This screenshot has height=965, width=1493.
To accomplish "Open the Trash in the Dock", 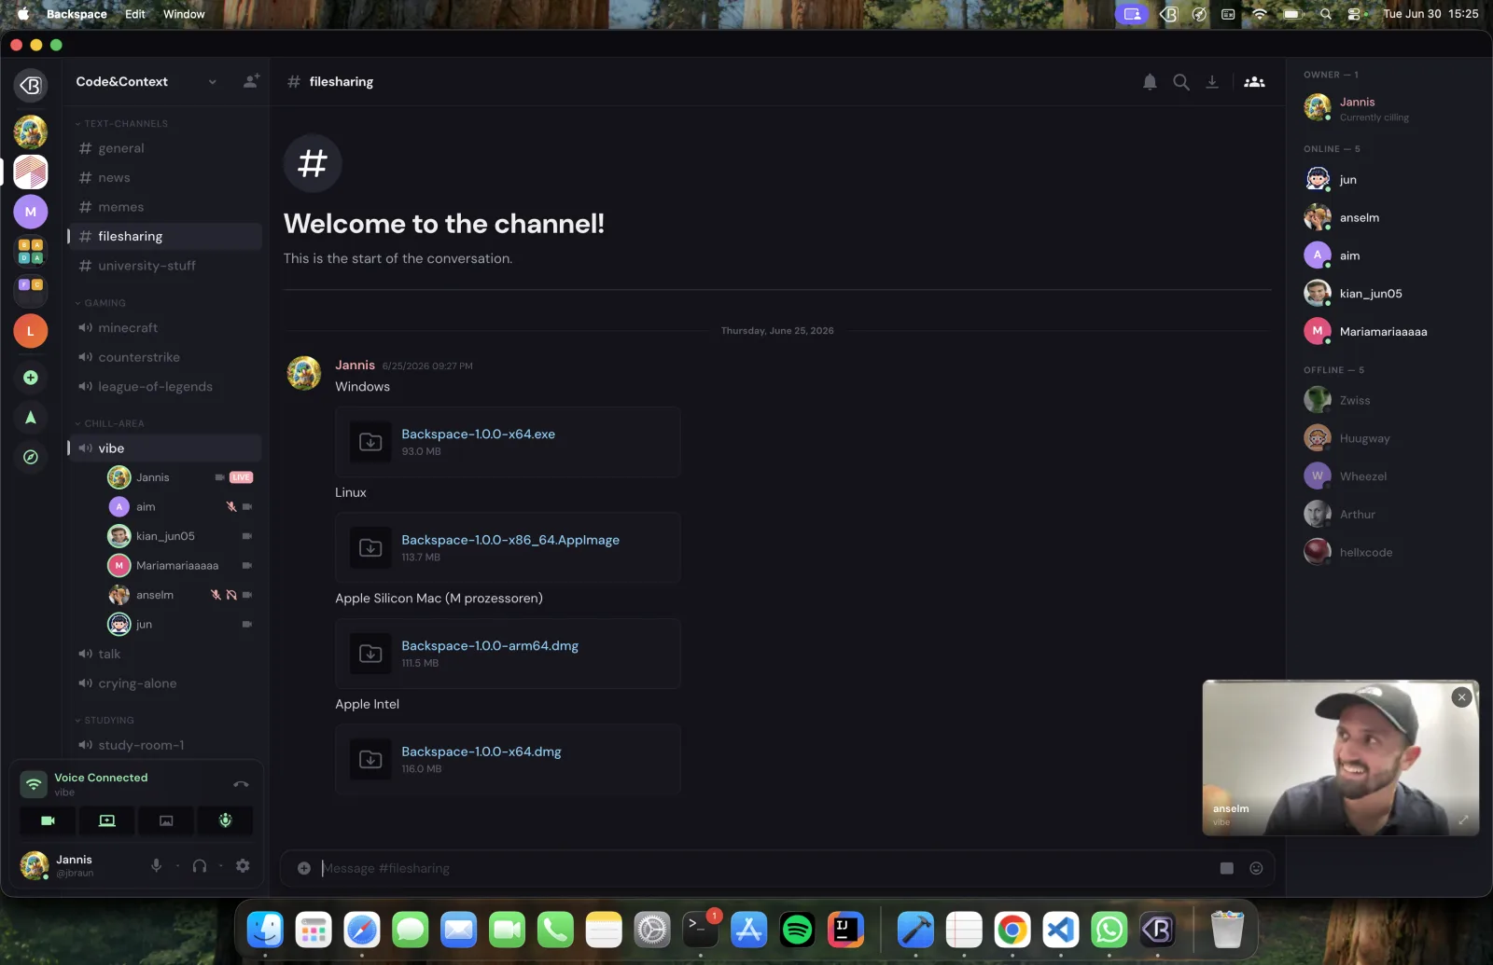I will tap(1227, 930).
